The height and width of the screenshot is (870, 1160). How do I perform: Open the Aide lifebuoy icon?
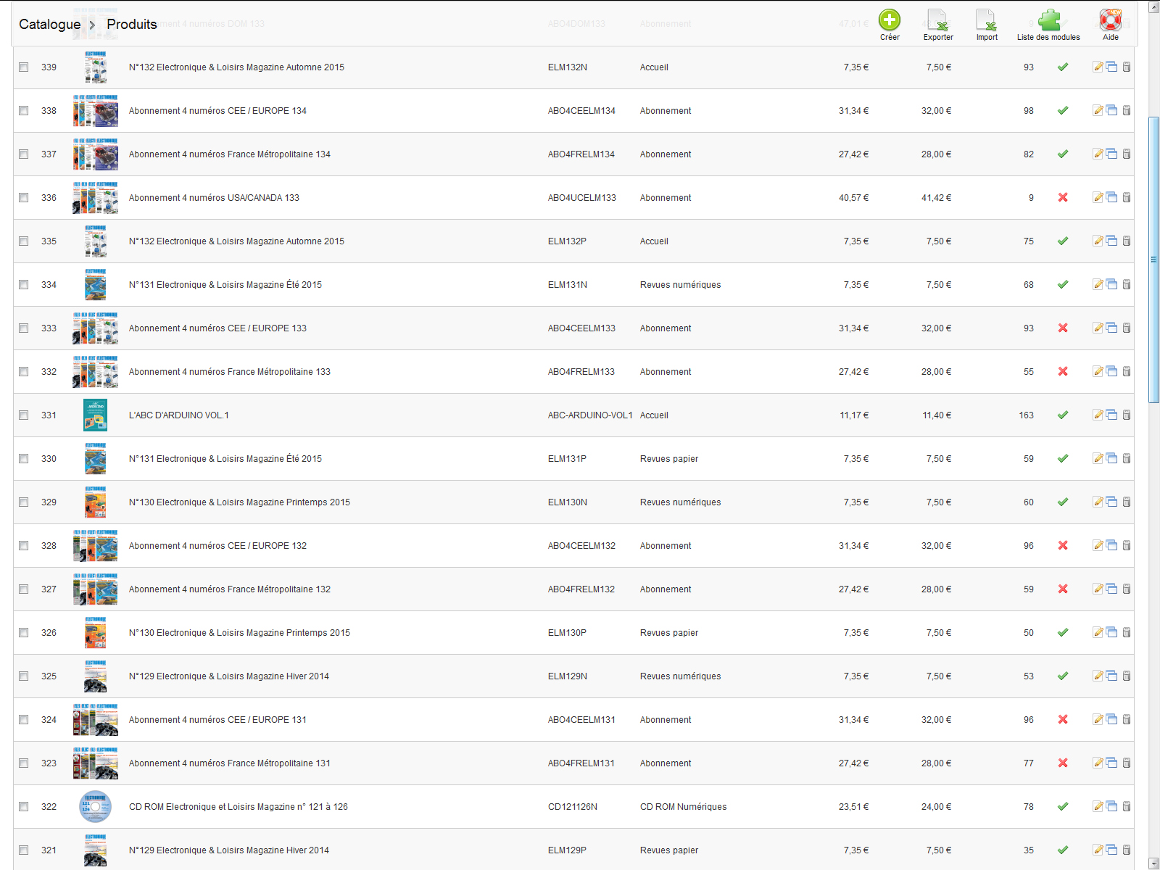(1110, 20)
